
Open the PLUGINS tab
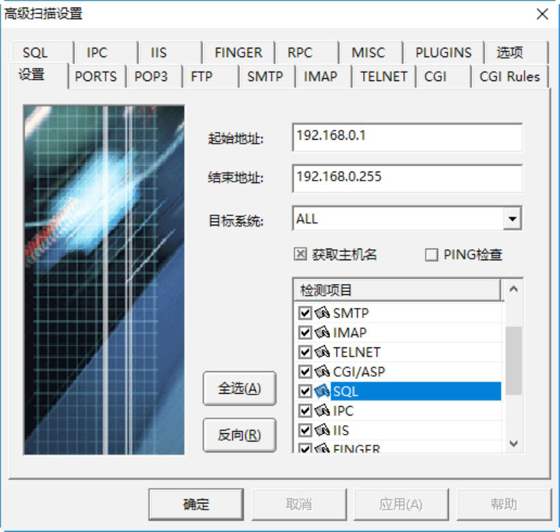(444, 52)
